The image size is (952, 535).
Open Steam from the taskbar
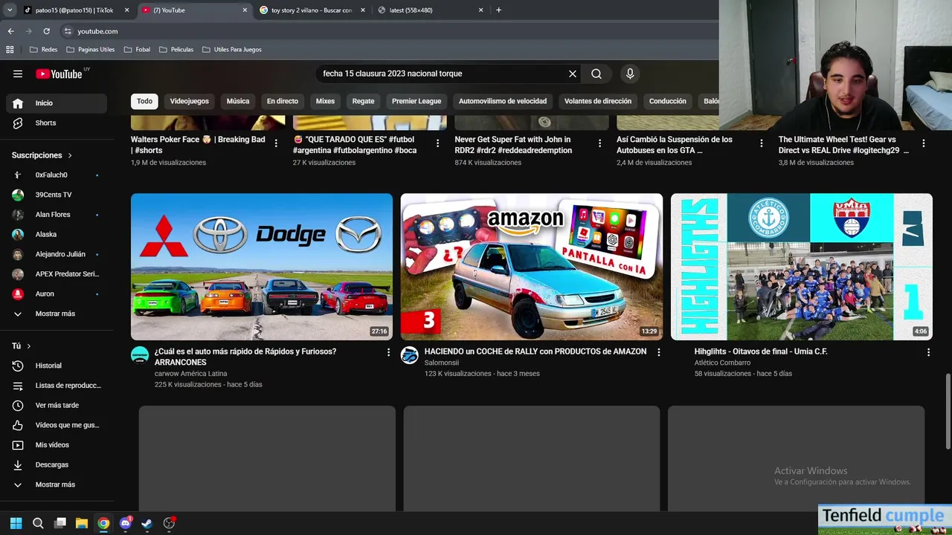tap(147, 523)
